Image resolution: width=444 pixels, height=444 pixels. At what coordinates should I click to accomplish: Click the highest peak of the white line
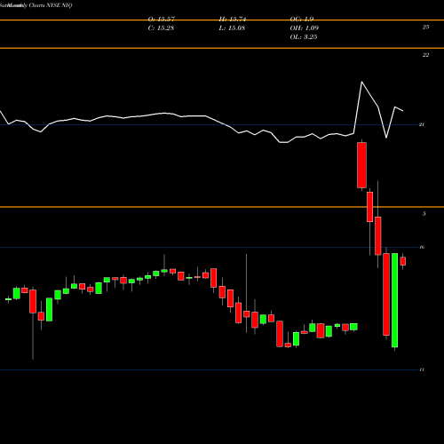(x=361, y=82)
